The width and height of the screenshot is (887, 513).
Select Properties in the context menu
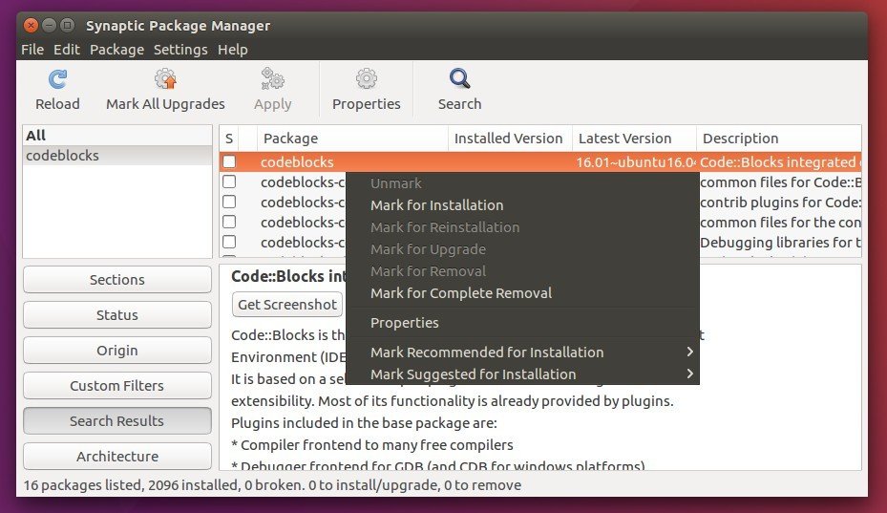(x=522, y=322)
